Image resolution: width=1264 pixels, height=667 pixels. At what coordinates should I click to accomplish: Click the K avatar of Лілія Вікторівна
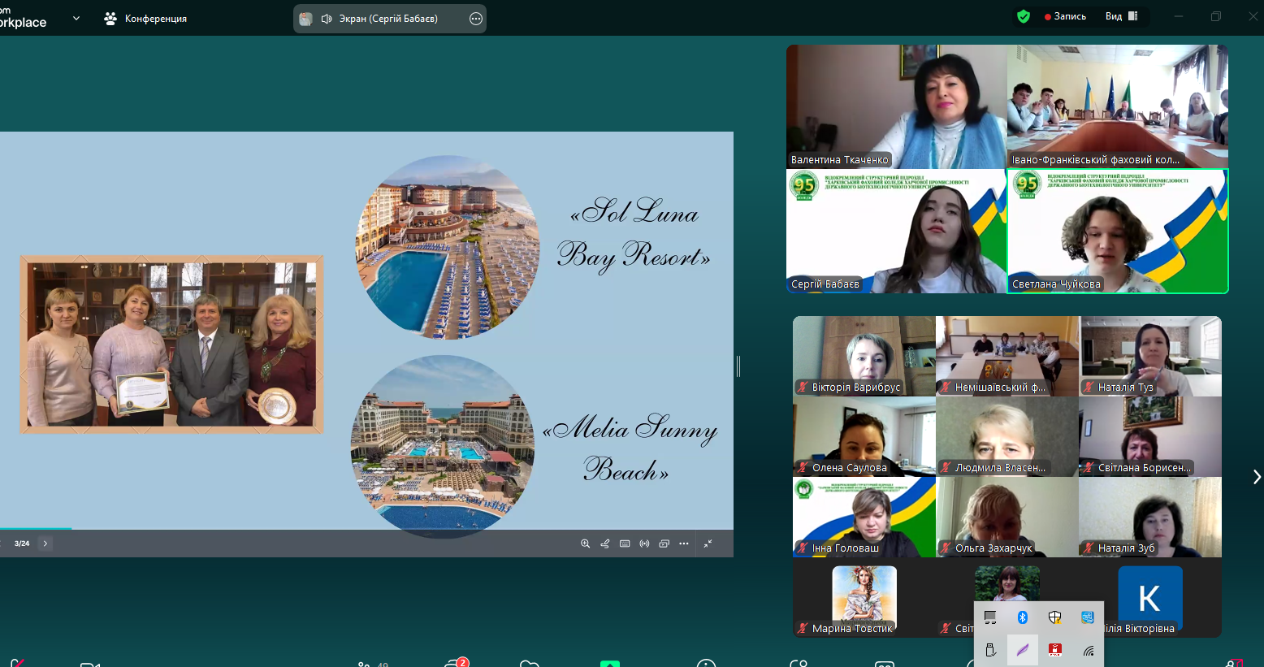(1150, 598)
